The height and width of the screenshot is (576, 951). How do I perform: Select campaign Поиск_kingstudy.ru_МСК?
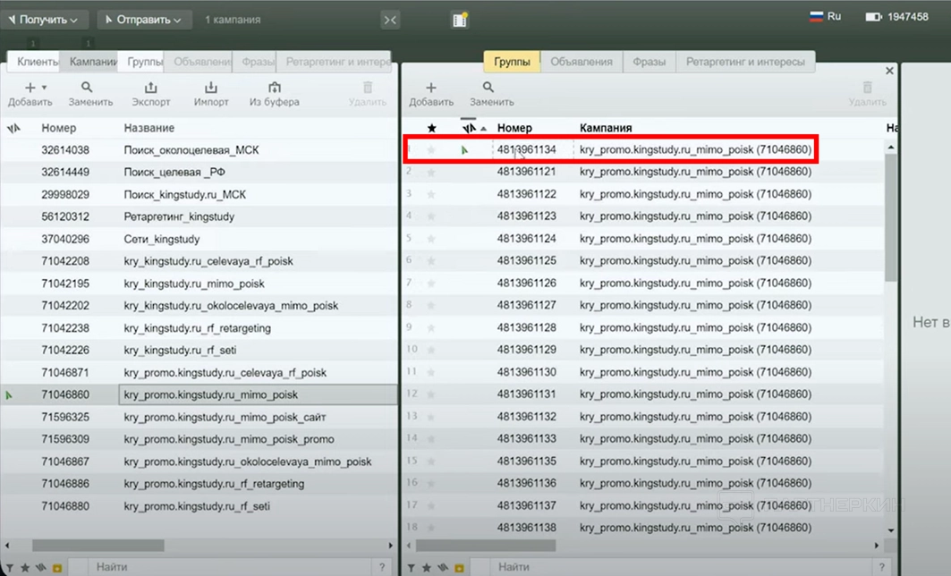coord(184,195)
